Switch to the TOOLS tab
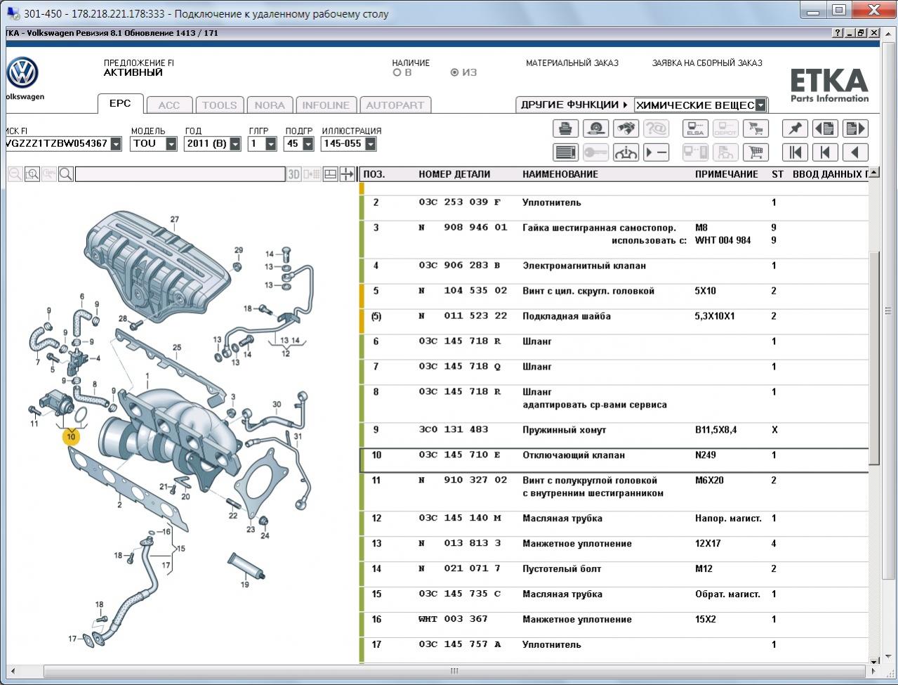This screenshot has height=685, width=898. point(220,105)
